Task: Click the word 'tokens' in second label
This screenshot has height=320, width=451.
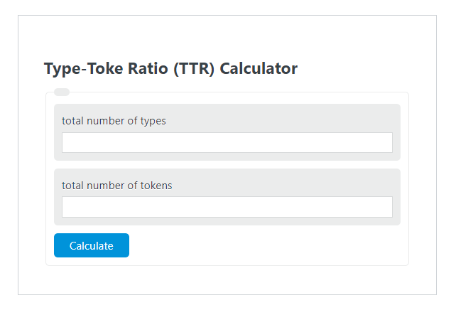Action: click(x=156, y=186)
